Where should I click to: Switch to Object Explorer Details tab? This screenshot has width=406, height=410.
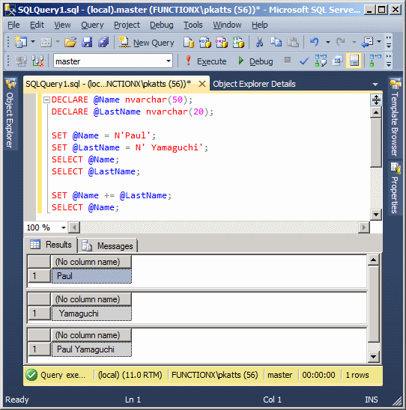click(x=254, y=84)
